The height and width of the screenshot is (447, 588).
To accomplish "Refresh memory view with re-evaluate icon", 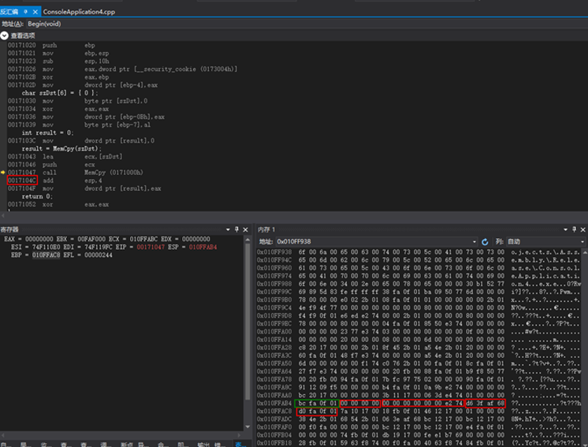I will [485, 242].
